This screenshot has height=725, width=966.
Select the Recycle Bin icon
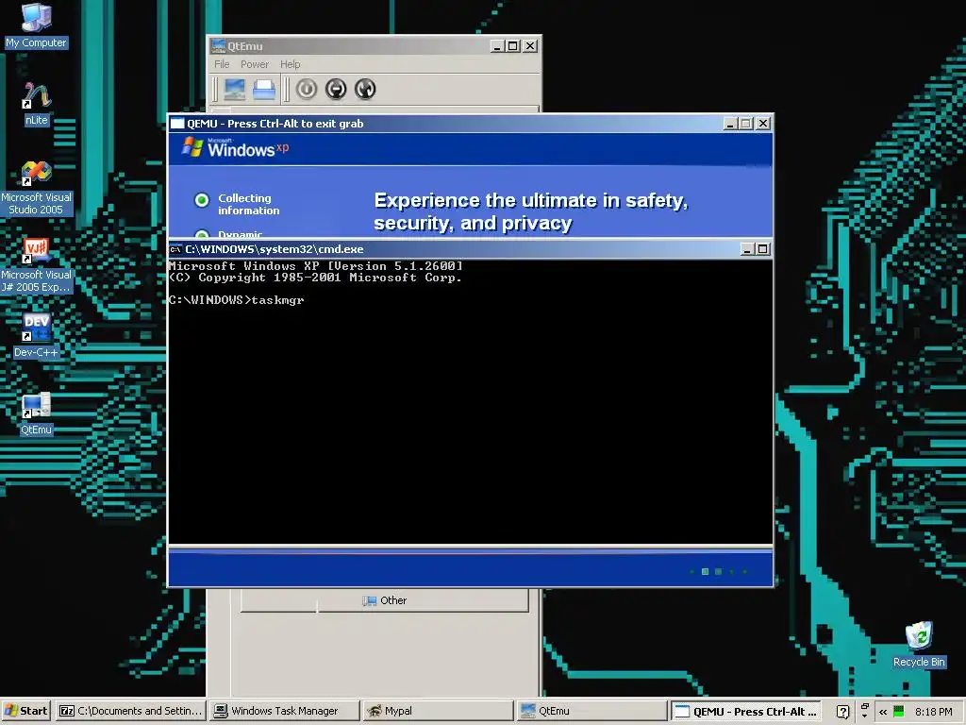tap(919, 645)
